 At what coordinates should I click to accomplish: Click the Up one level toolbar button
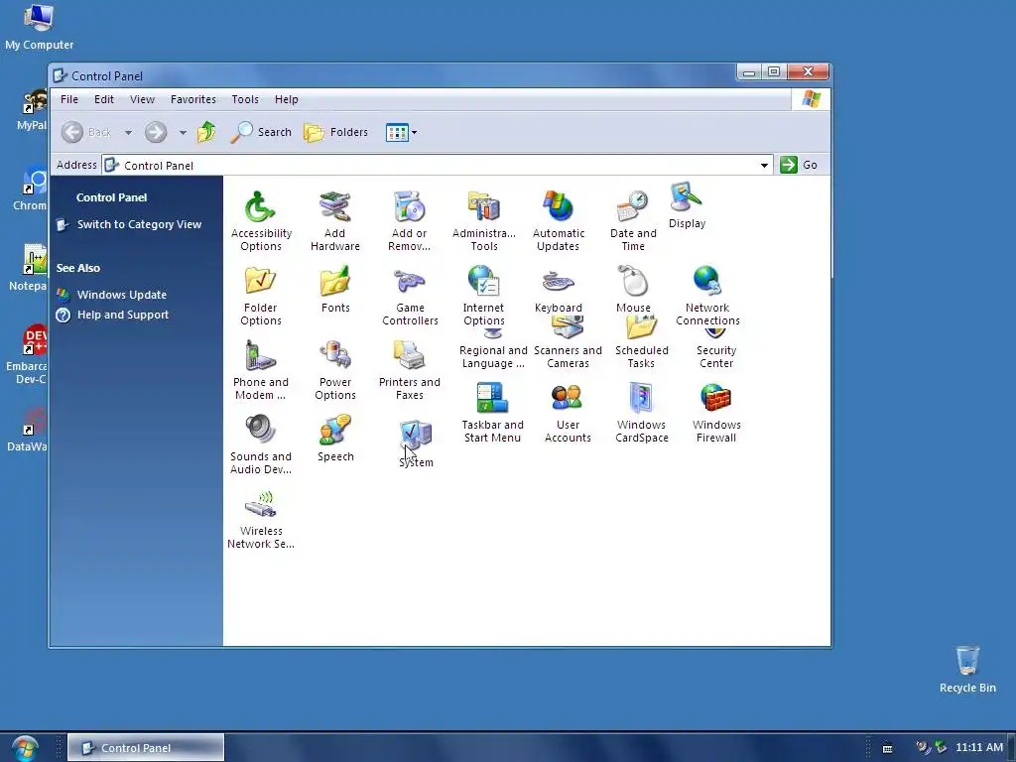point(206,132)
